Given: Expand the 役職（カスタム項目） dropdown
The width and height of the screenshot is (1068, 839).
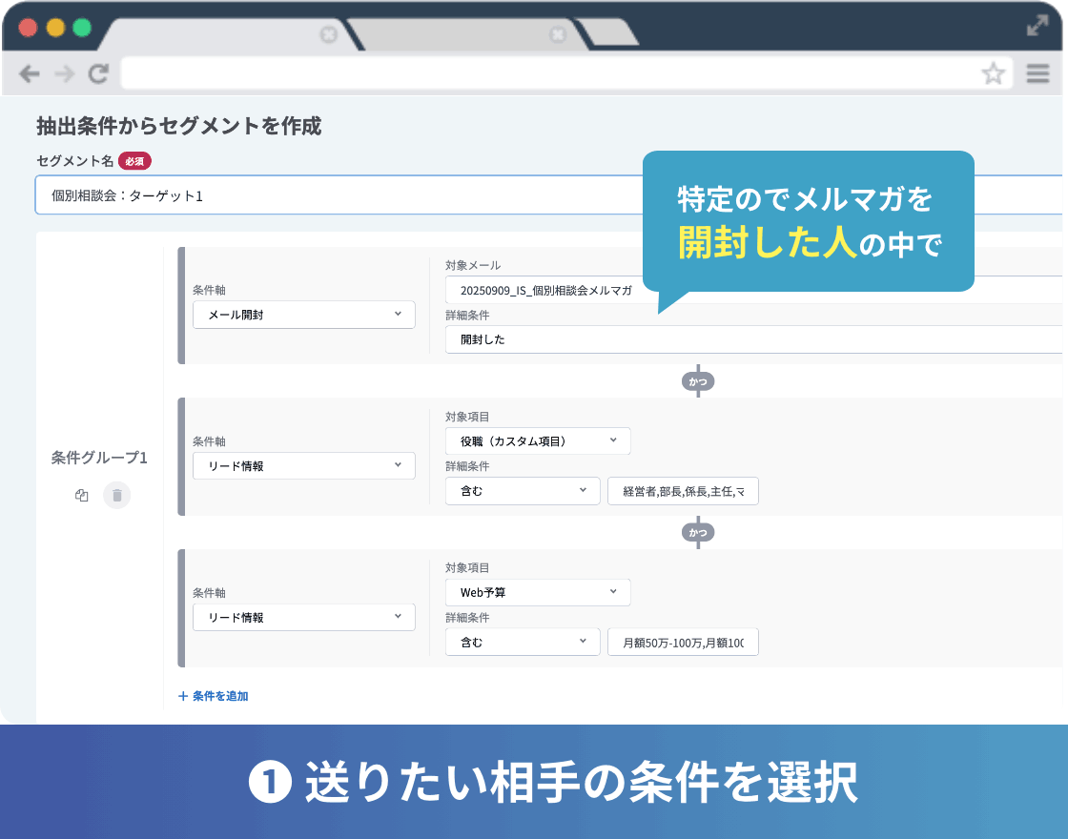Looking at the screenshot, I should (x=538, y=440).
